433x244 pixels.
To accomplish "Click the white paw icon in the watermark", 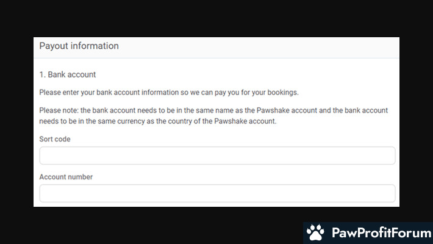I will (315, 233).
